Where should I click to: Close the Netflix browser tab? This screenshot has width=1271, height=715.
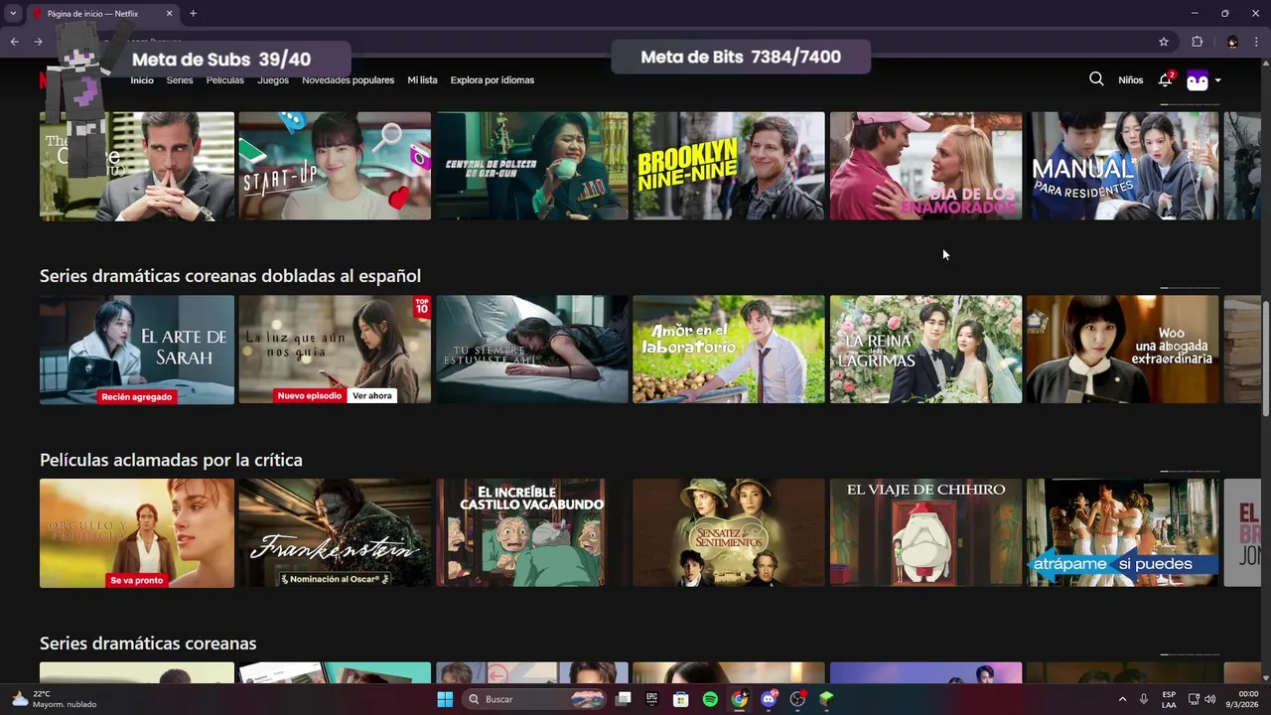pos(169,13)
